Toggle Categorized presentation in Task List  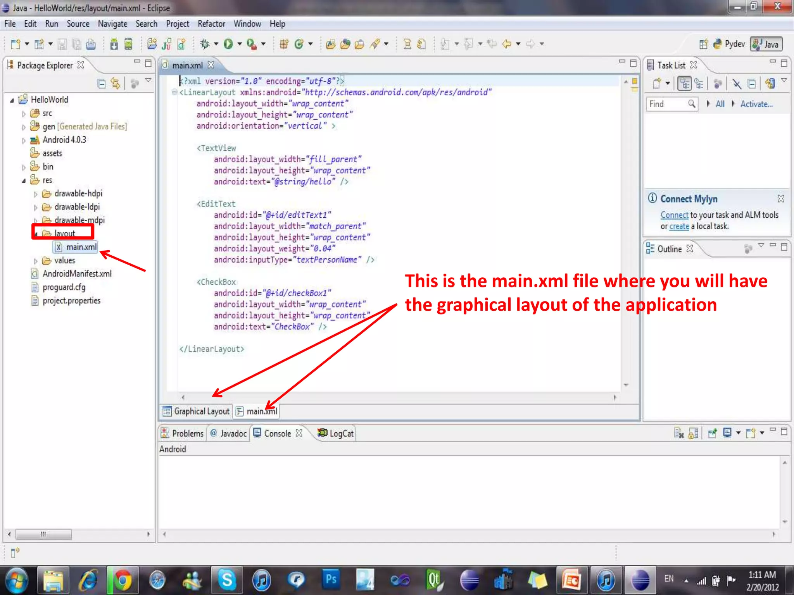(x=684, y=83)
